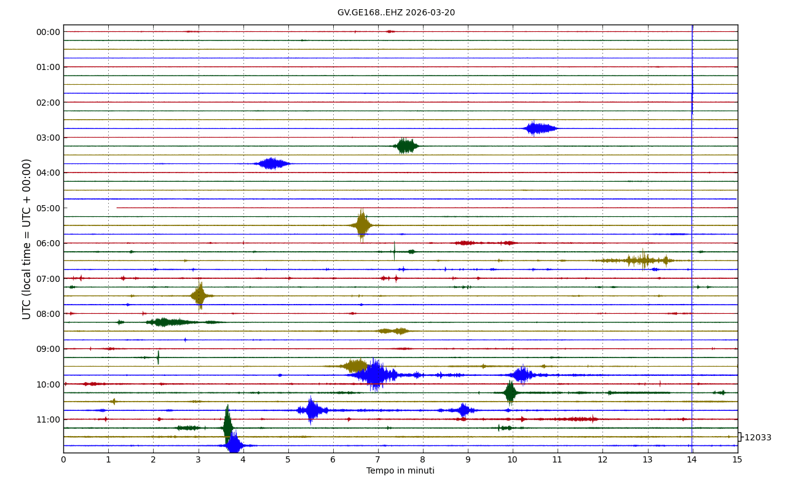Select the 09:00 y-axis time label
The height and width of the screenshot is (503, 793).
click(49, 349)
